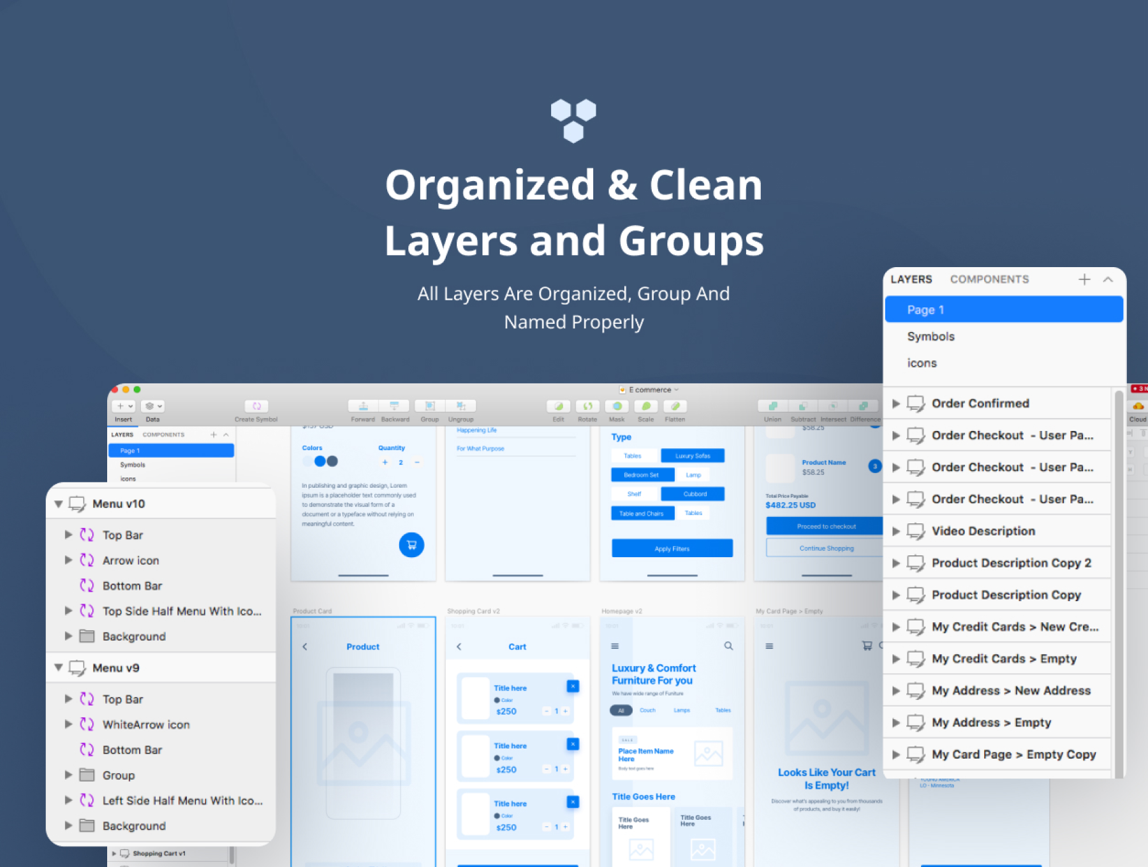Click the Forward arrange icon
The height and width of the screenshot is (867, 1148).
click(363, 406)
